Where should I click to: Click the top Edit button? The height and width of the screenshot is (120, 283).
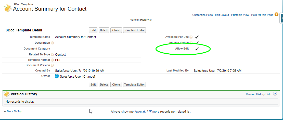(93, 30)
